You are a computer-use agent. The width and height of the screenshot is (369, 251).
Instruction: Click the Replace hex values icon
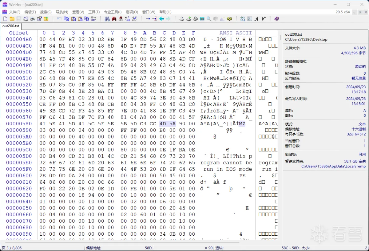(134, 19)
